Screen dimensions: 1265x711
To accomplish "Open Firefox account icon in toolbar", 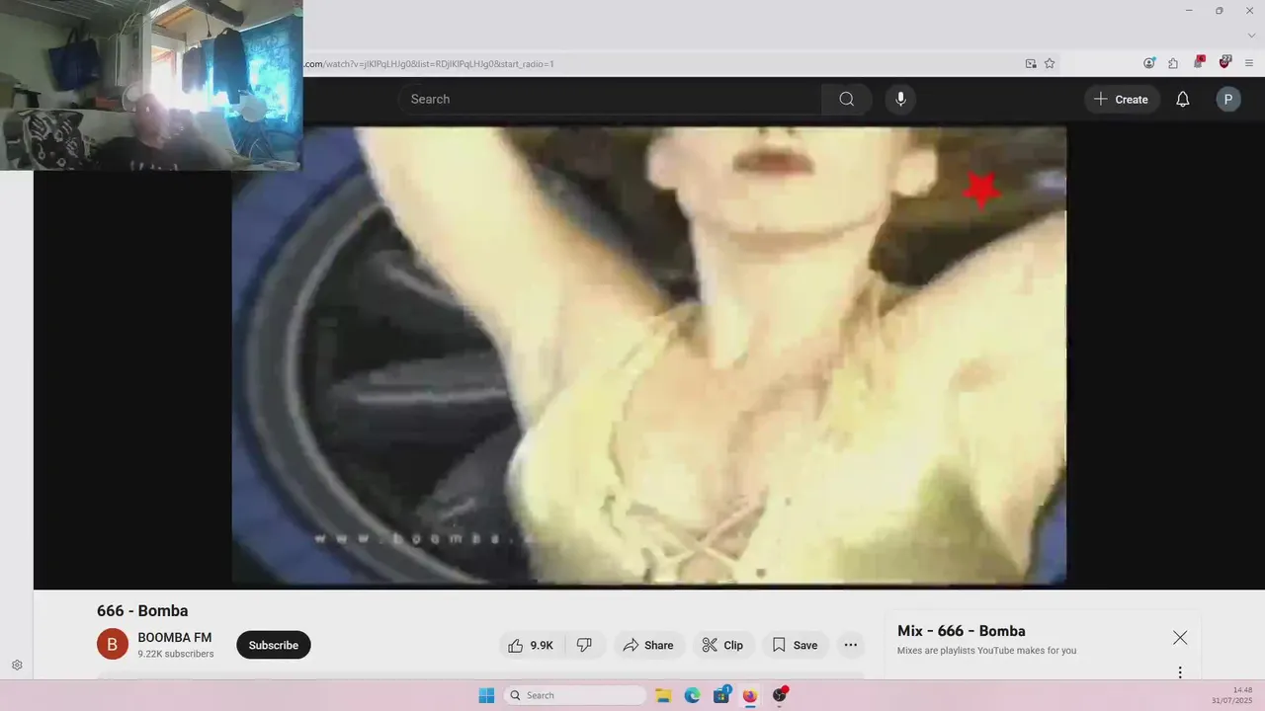I will click(x=1149, y=63).
